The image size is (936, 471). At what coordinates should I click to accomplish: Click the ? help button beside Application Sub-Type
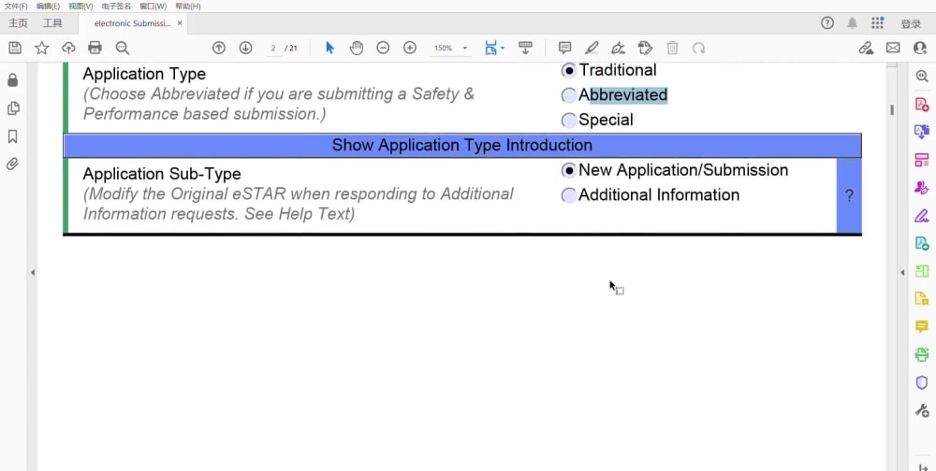[x=849, y=195]
